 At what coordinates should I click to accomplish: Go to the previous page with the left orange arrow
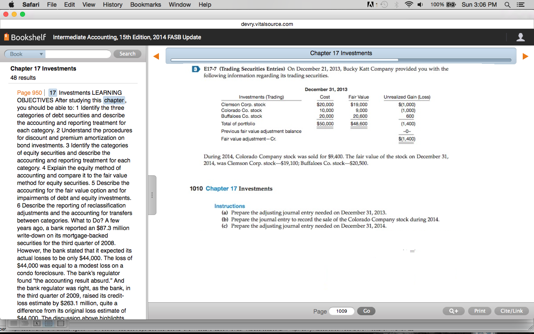[x=156, y=56]
